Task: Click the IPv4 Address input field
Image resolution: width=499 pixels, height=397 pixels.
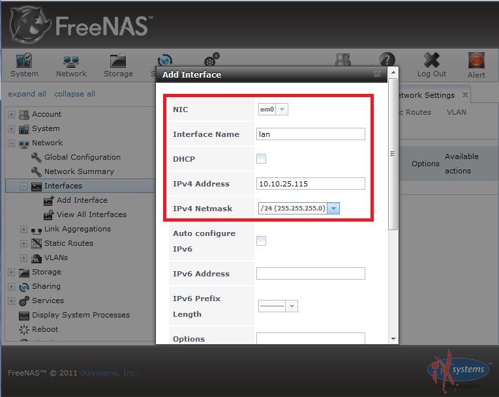Action: [x=310, y=184]
